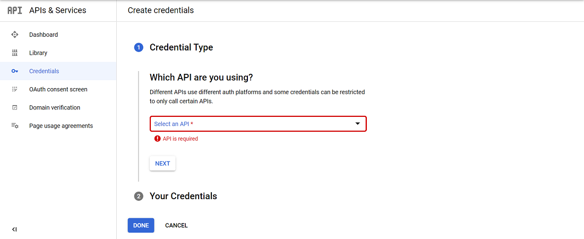Cancel credential creation
The height and width of the screenshot is (239, 584).
point(176,225)
